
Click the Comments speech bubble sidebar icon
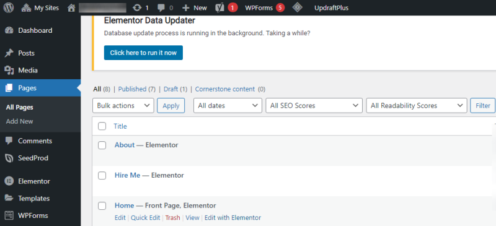click(x=9, y=141)
